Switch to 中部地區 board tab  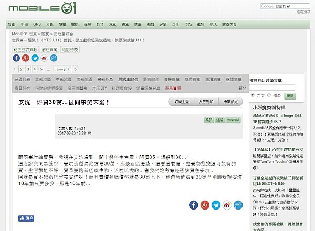[x=64, y=80]
